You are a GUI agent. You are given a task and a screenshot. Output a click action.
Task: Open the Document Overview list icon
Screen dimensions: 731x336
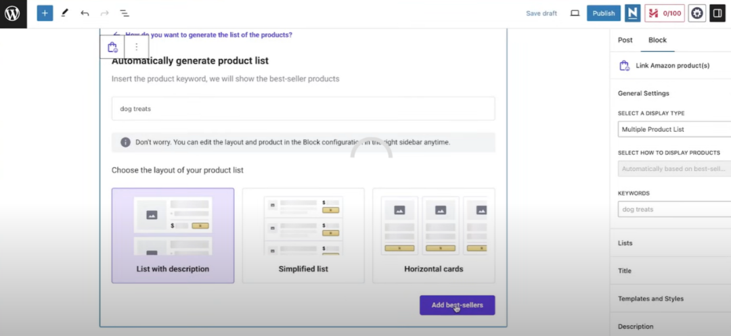point(125,13)
